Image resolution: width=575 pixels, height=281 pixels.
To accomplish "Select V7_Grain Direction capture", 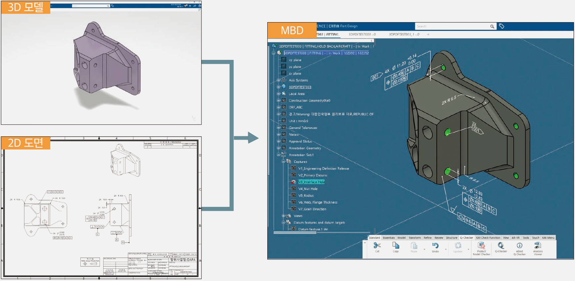I will 312,209.
